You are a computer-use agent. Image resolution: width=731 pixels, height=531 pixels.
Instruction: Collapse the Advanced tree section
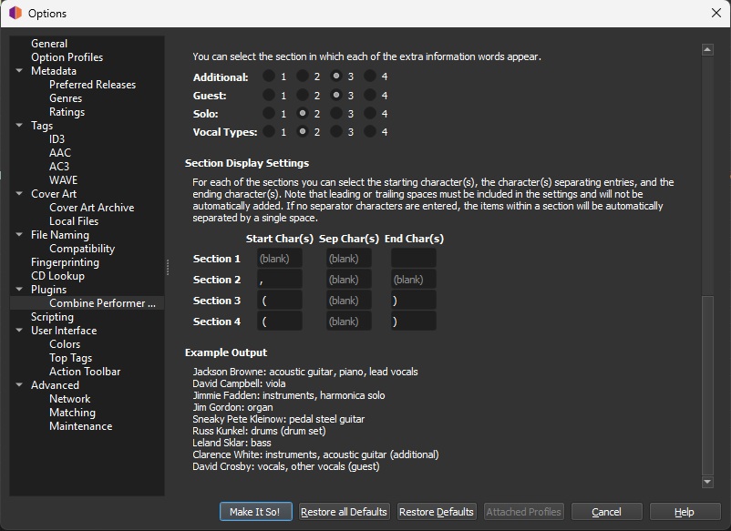pos(19,385)
